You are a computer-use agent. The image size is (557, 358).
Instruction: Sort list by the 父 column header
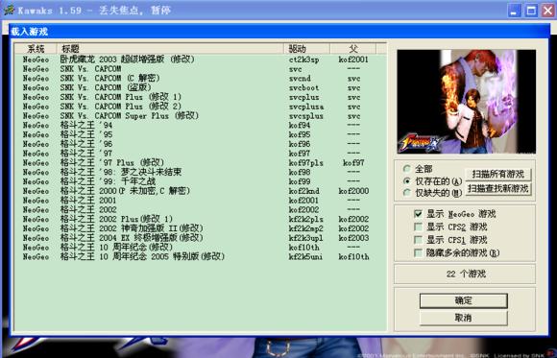coord(352,48)
